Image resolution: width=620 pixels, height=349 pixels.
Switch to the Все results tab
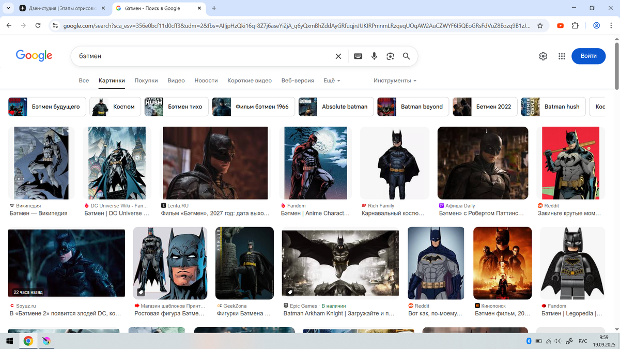point(84,81)
